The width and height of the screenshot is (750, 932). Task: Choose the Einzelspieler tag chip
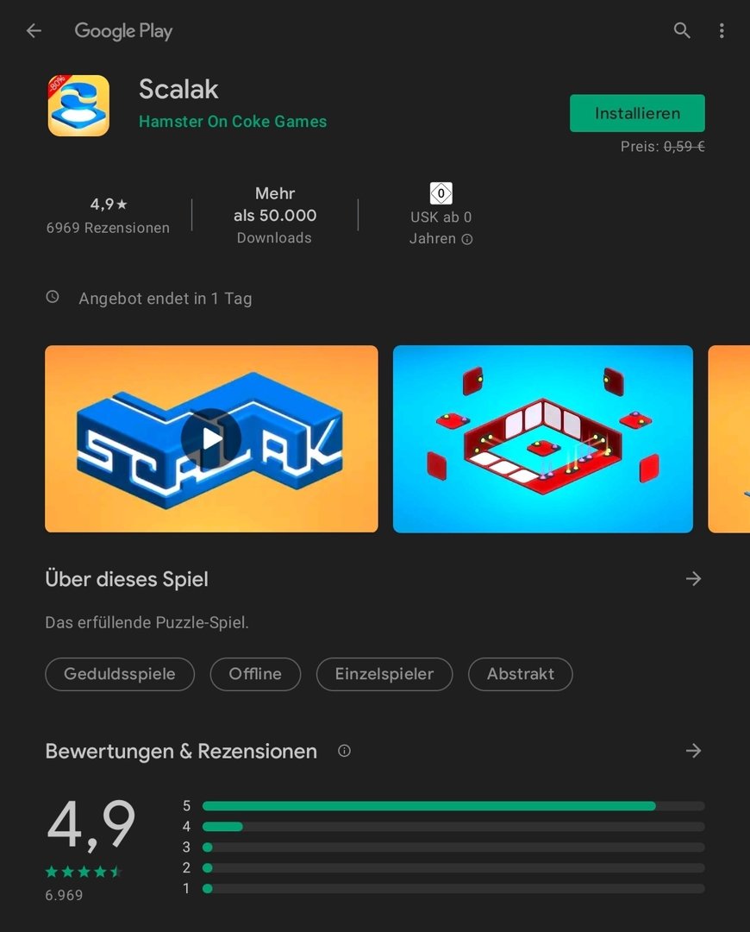[384, 674]
